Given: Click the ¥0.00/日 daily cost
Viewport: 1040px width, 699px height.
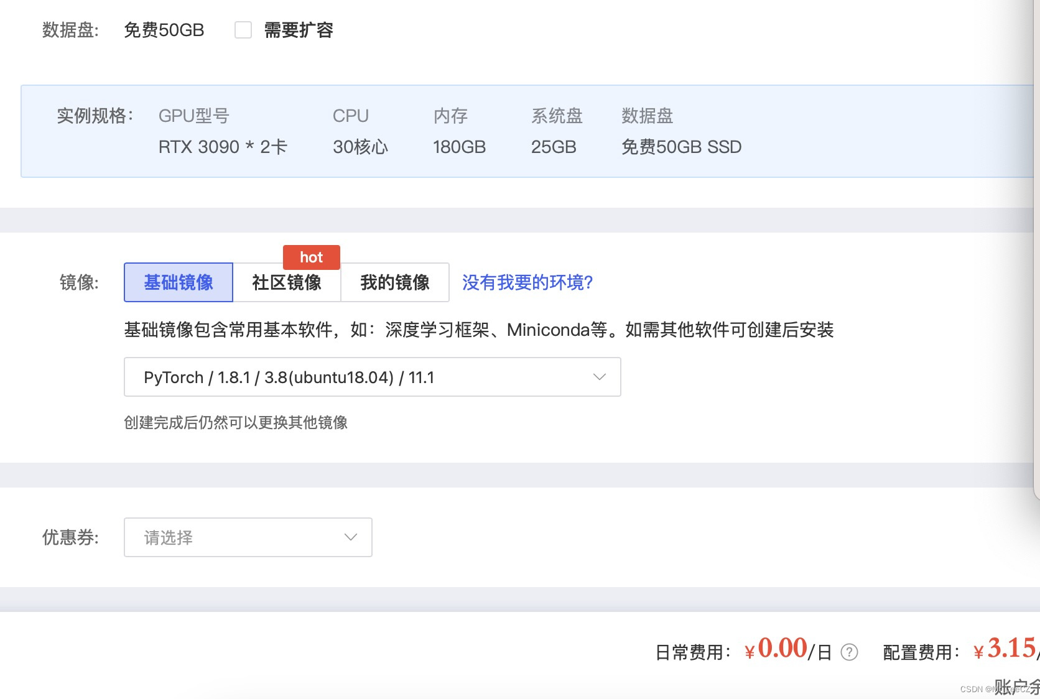Looking at the screenshot, I should 788,649.
